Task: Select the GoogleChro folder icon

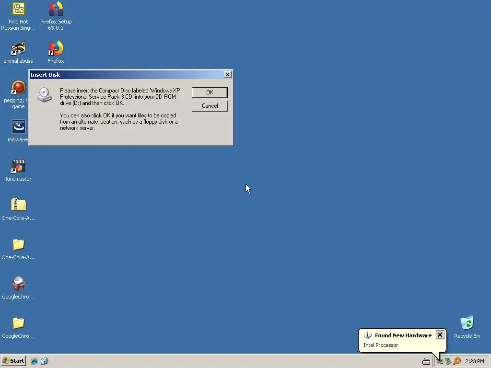Action: [19, 323]
